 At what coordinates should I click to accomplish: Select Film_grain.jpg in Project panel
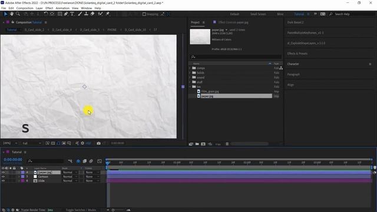tap(210, 91)
